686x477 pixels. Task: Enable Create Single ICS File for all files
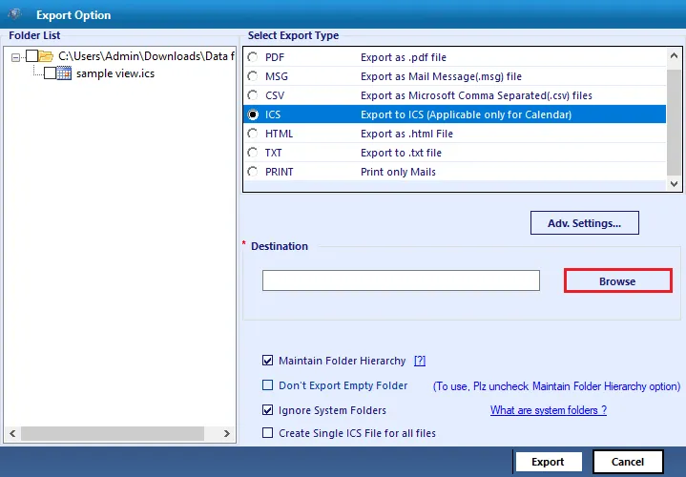[267, 433]
